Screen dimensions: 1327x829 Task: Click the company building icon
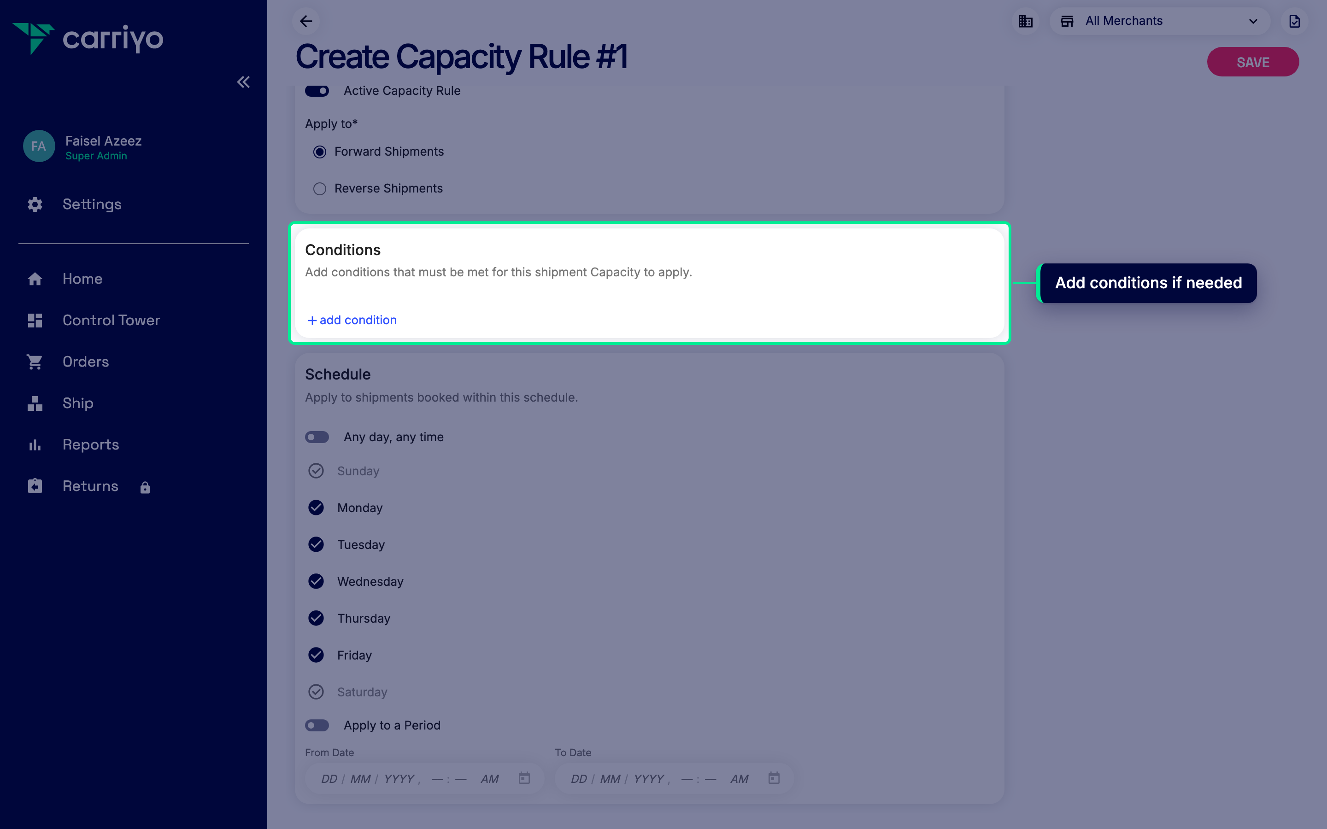[x=1025, y=21]
